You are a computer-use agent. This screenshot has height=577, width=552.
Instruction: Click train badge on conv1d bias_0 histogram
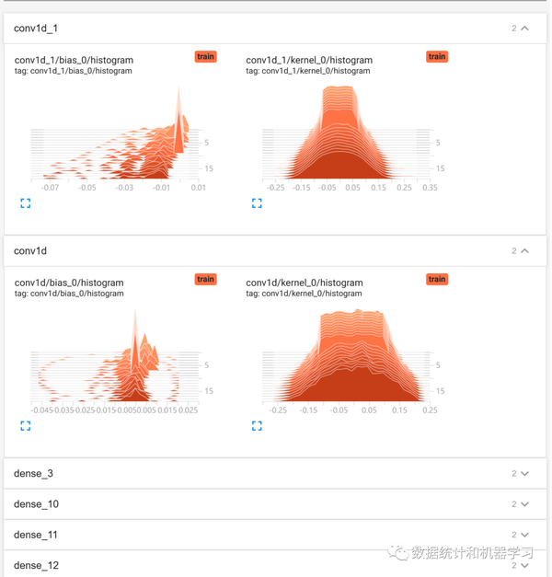pyautogui.click(x=205, y=280)
